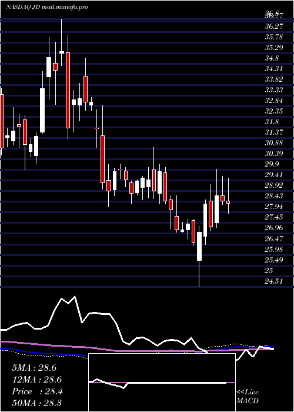The height and width of the screenshot is (412, 294).
Task: Click the 12MA : 28.6 readout
Action: pos(36,380)
